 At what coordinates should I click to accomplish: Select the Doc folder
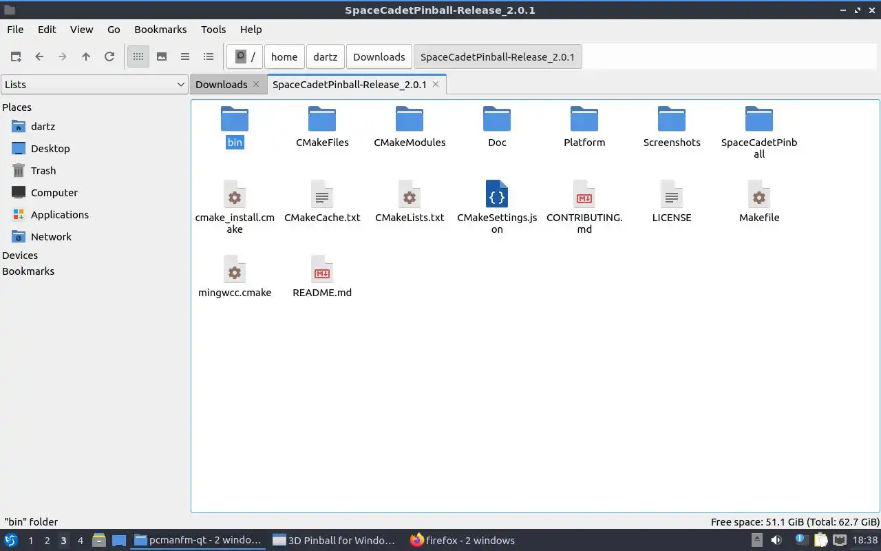pos(497,127)
